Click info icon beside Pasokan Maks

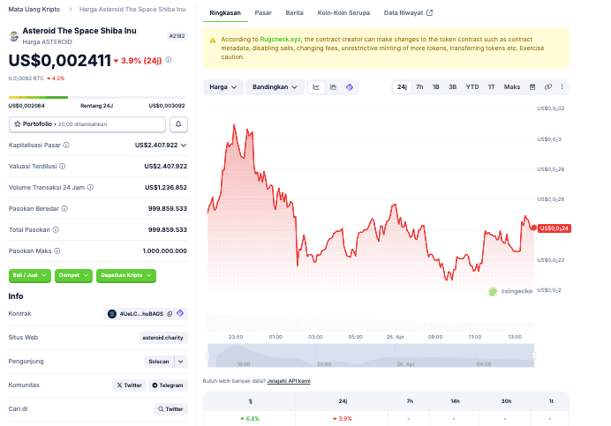coord(57,250)
